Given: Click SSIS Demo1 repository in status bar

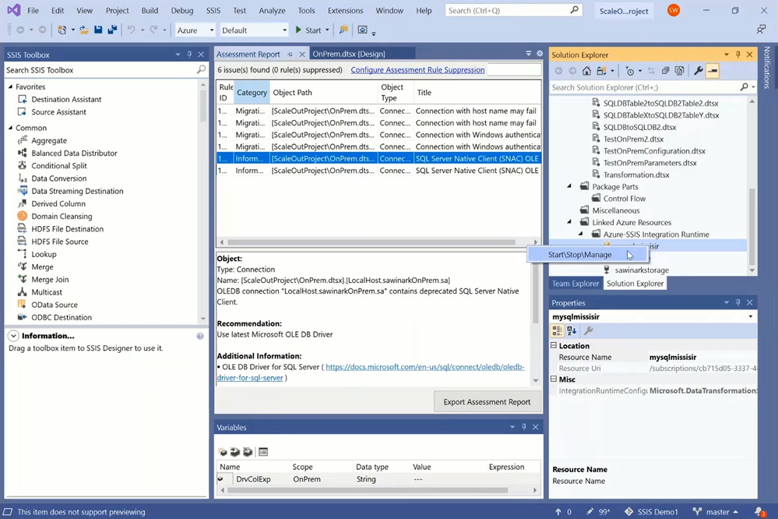Looking at the screenshot, I should (x=652, y=511).
